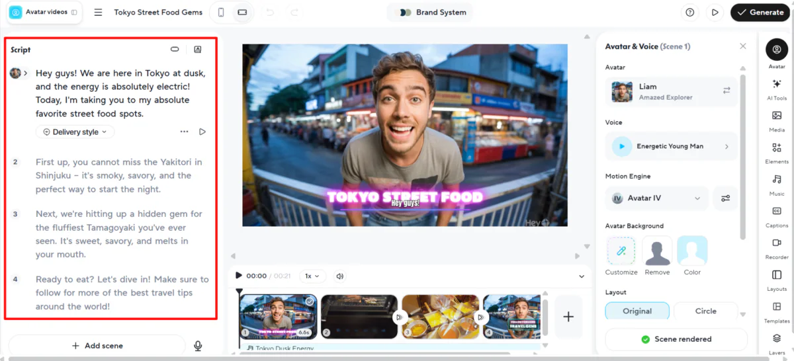Screen dimensions: 794x361
Task: Open the Music panel
Action: 776,183
